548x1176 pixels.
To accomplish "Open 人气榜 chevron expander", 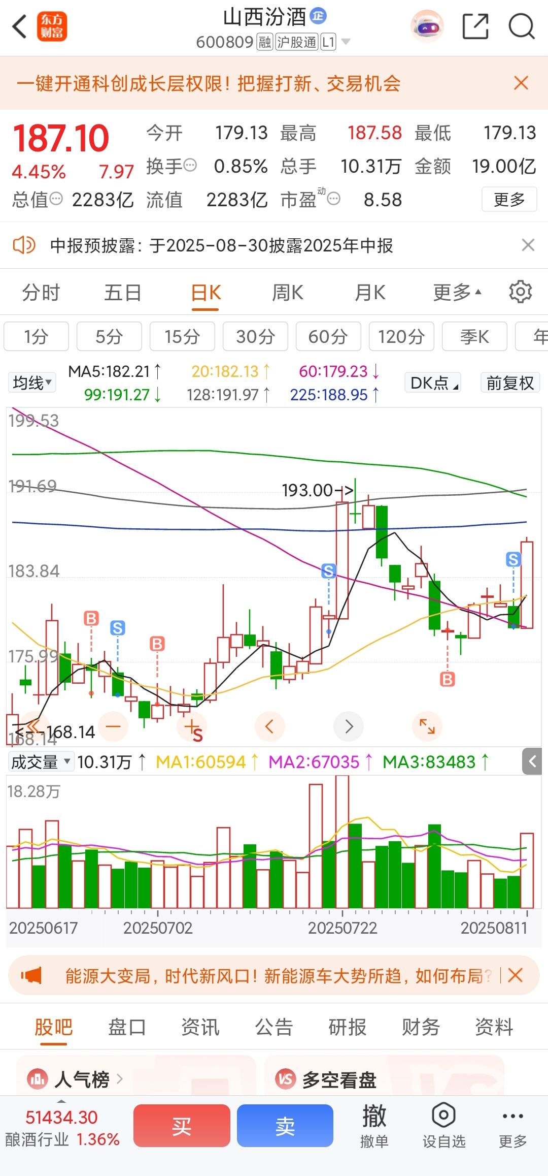I will coord(120,1078).
